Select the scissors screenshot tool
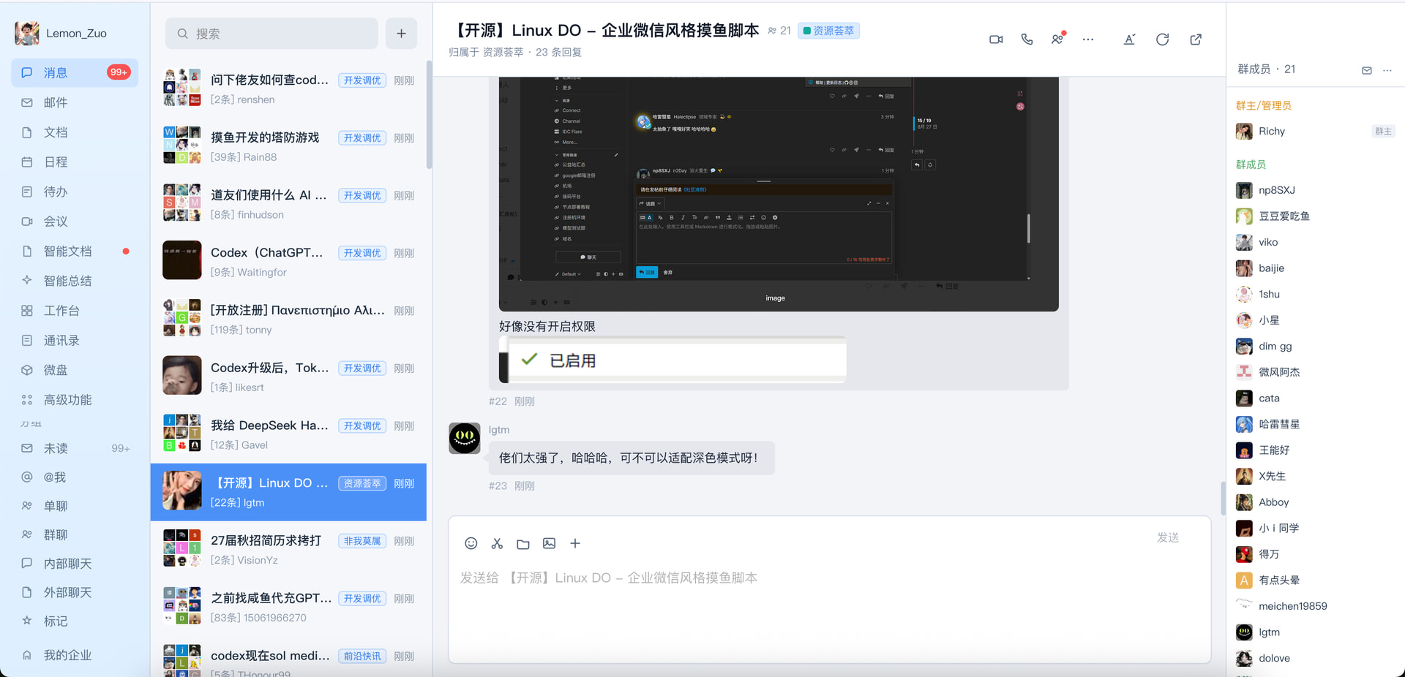This screenshot has width=1405, height=677. pos(497,543)
